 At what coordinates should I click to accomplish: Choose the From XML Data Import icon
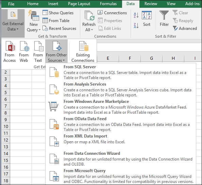tap(54, 142)
